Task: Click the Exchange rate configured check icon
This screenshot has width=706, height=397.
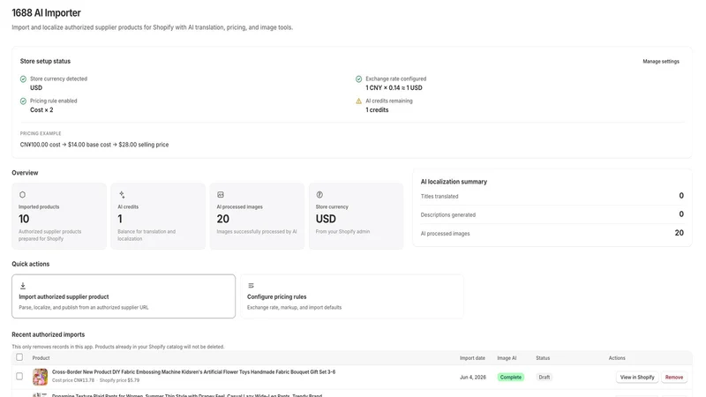Action: pos(358,79)
